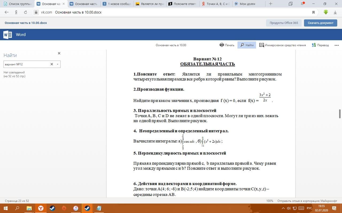Click Yandex Browser taskbar icon
The image size is (342, 213).
point(41,208)
